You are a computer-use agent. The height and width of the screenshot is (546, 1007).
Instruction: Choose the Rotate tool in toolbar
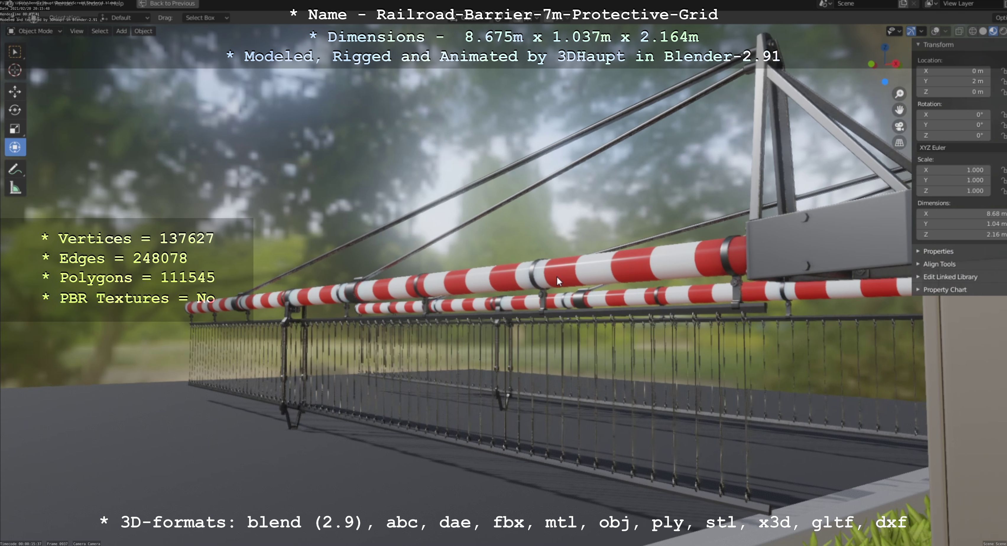point(15,110)
